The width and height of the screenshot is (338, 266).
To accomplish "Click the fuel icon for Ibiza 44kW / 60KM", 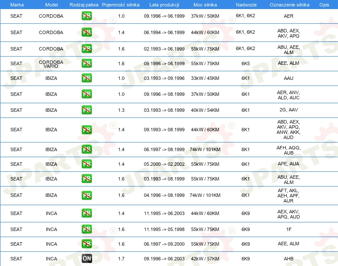I will point(86,130).
